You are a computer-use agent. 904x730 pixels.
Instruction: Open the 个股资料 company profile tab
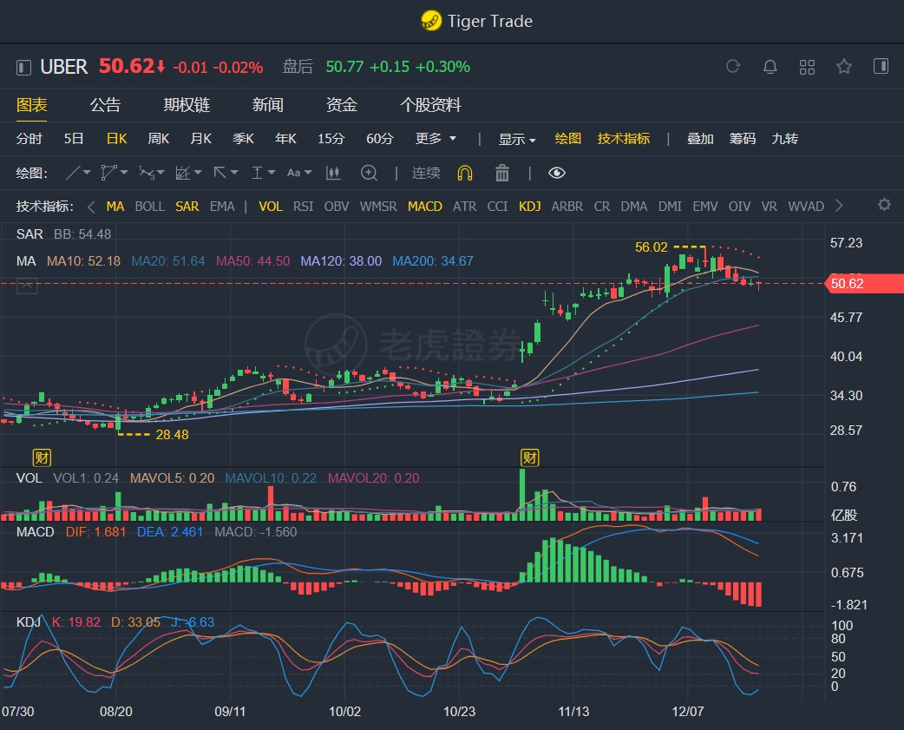point(430,105)
